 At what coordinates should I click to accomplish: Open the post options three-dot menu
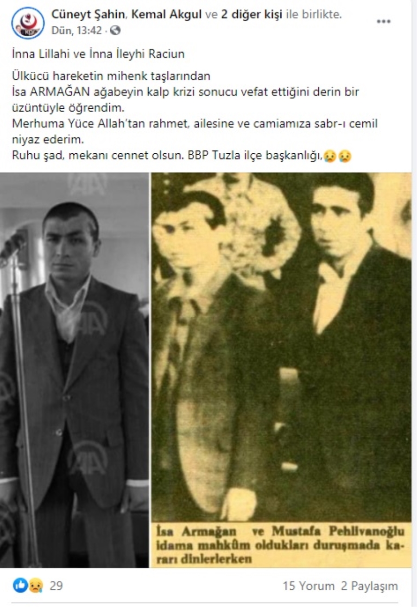(384, 21)
